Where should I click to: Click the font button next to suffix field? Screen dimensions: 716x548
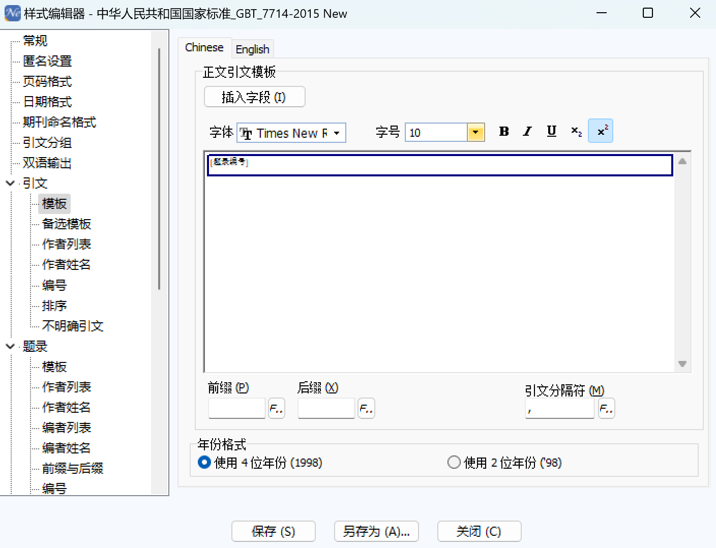pos(366,408)
